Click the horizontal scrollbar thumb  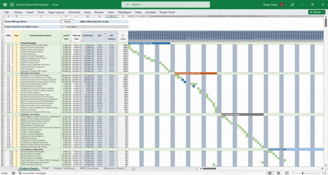pyautogui.click(x=209, y=169)
